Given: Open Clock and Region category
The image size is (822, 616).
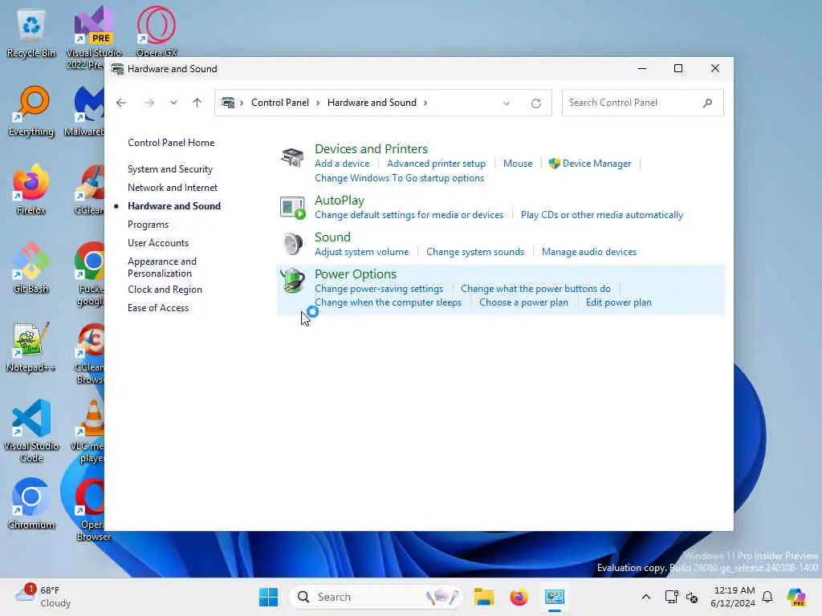Looking at the screenshot, I should pyautogui.click(x=165, y=289).
